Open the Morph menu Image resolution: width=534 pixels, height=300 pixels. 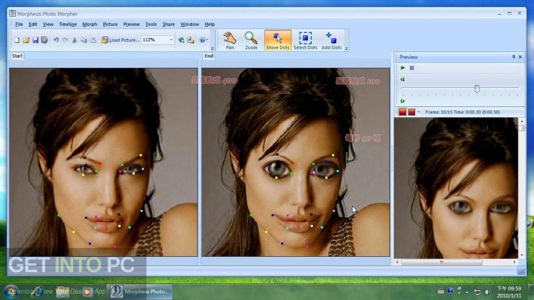pos(90,24)
